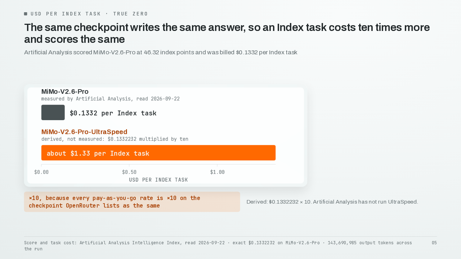461x259 pixels.
Task: Click the USD PER INDEX TASK · TRUE ZERO header
Action: point(89,14)
